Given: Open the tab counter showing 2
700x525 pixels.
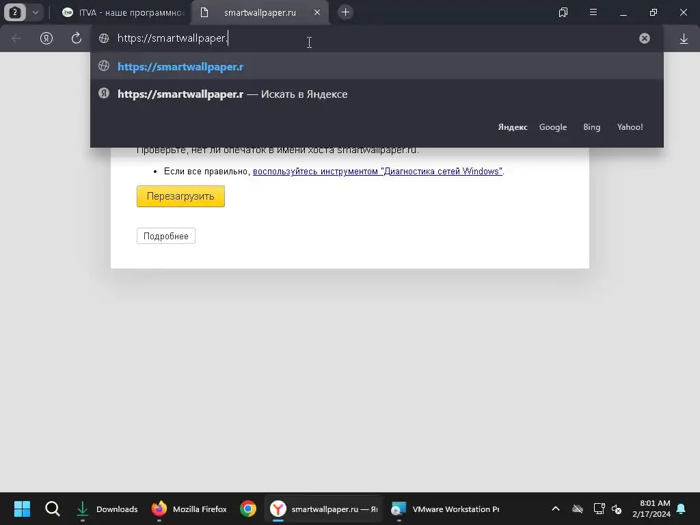Looking at the screenshot, I should 15,12.
